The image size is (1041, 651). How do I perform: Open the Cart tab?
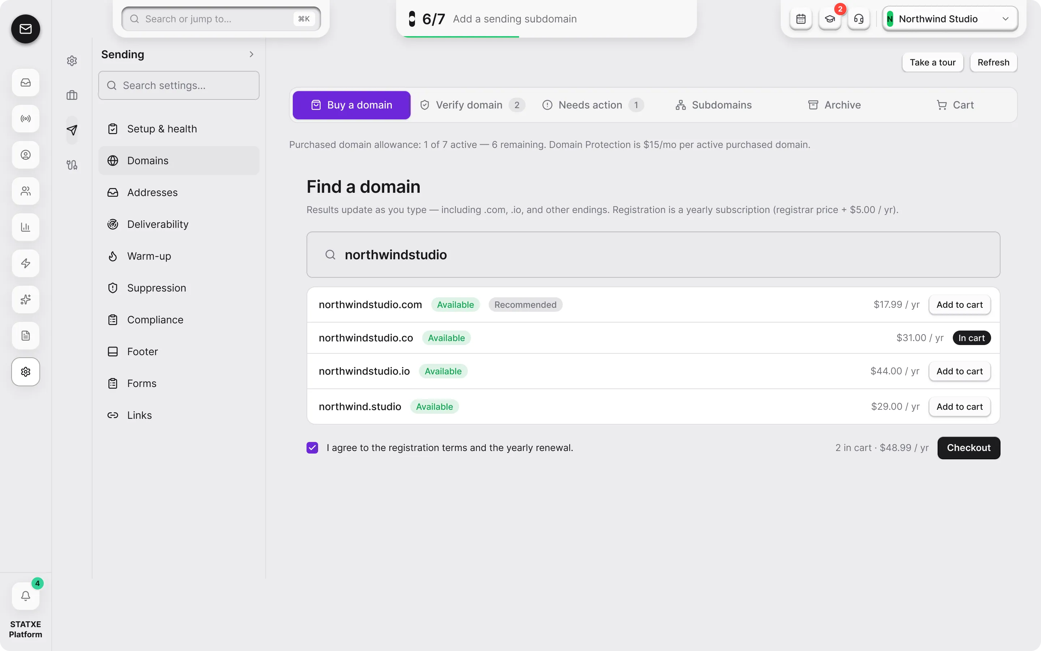[x=955, y=105]
